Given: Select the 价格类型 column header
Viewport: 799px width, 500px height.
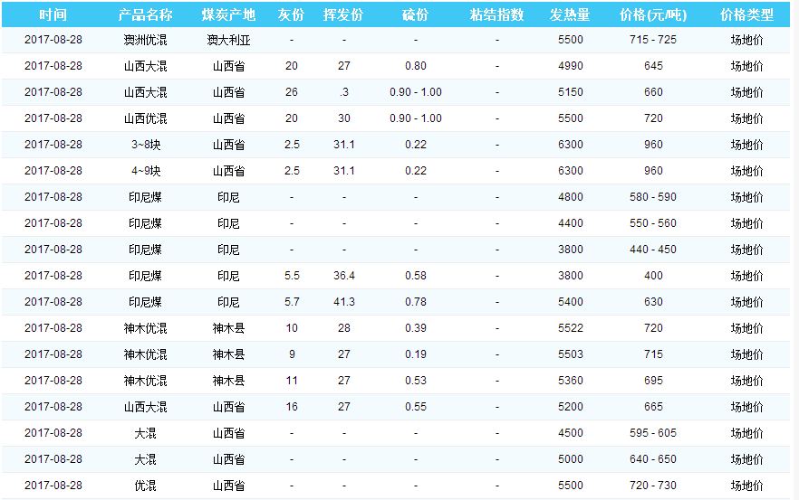Looking at the screenshot, I should [746, 15].
